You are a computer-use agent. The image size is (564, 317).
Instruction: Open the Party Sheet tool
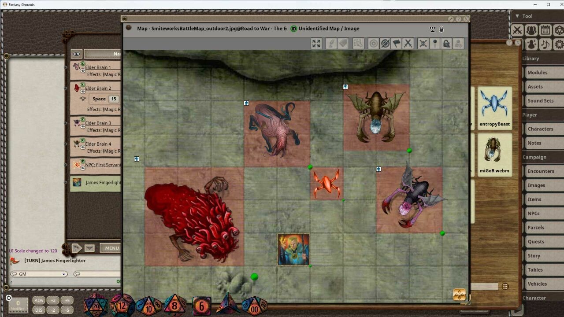pyautogui.click(x=531, y=30)
